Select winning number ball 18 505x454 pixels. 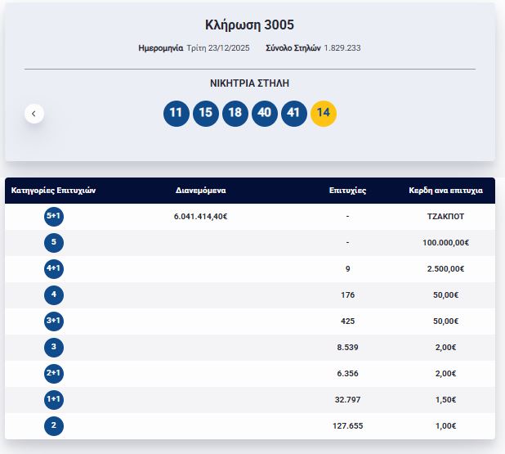pos(235,114)
